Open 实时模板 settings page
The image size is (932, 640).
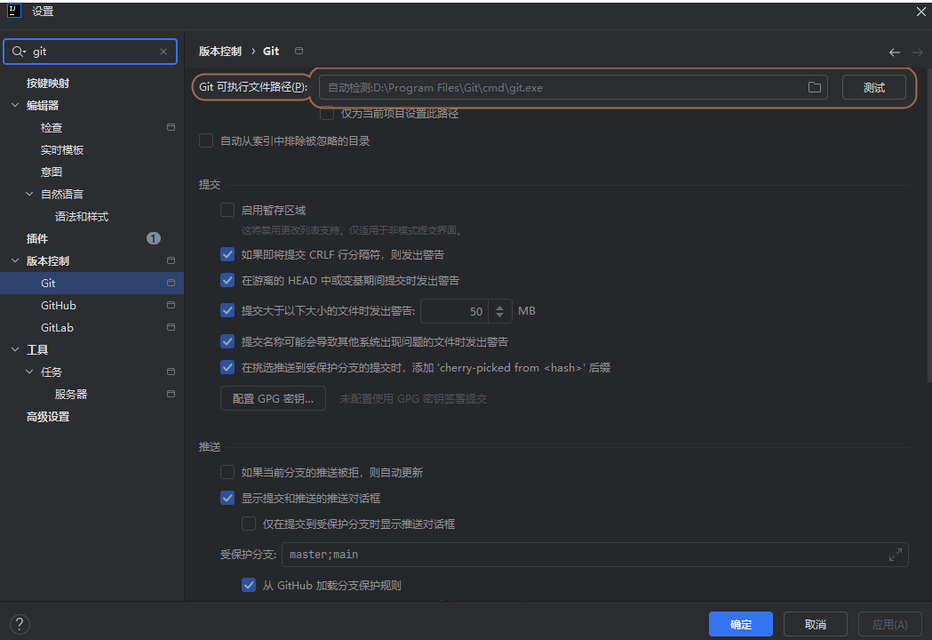pyautogui.click(x=62, y=150)
